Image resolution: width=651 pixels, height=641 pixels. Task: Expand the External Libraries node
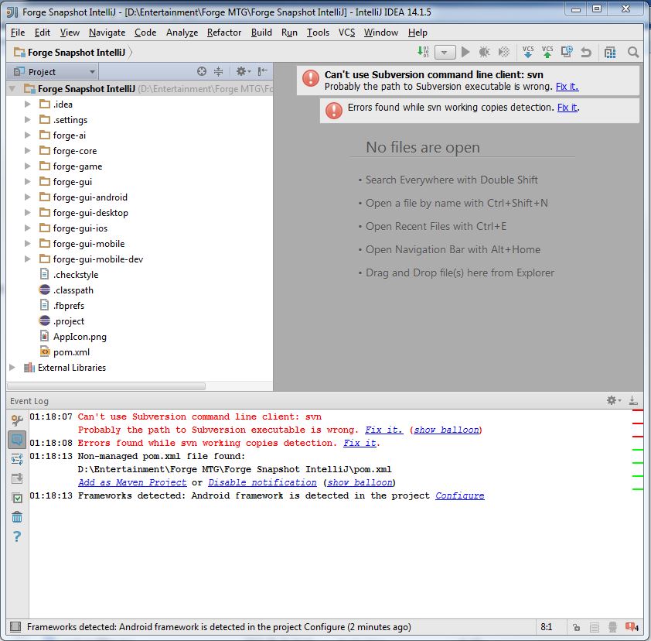click(12, 368)
